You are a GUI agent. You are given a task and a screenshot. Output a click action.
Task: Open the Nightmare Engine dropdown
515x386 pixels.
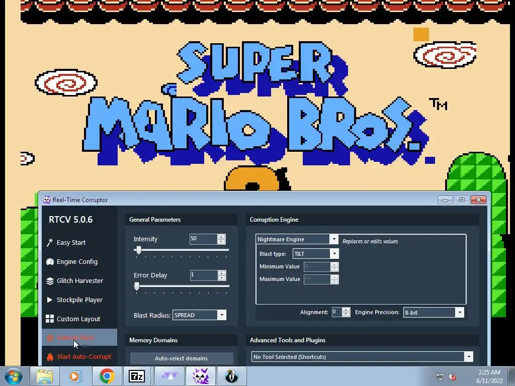[297, 239]
